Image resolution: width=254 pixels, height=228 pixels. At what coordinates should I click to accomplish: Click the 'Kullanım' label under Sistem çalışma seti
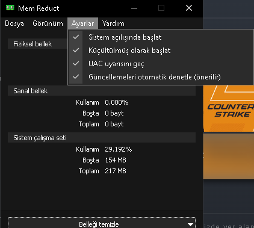click(87, 149)
